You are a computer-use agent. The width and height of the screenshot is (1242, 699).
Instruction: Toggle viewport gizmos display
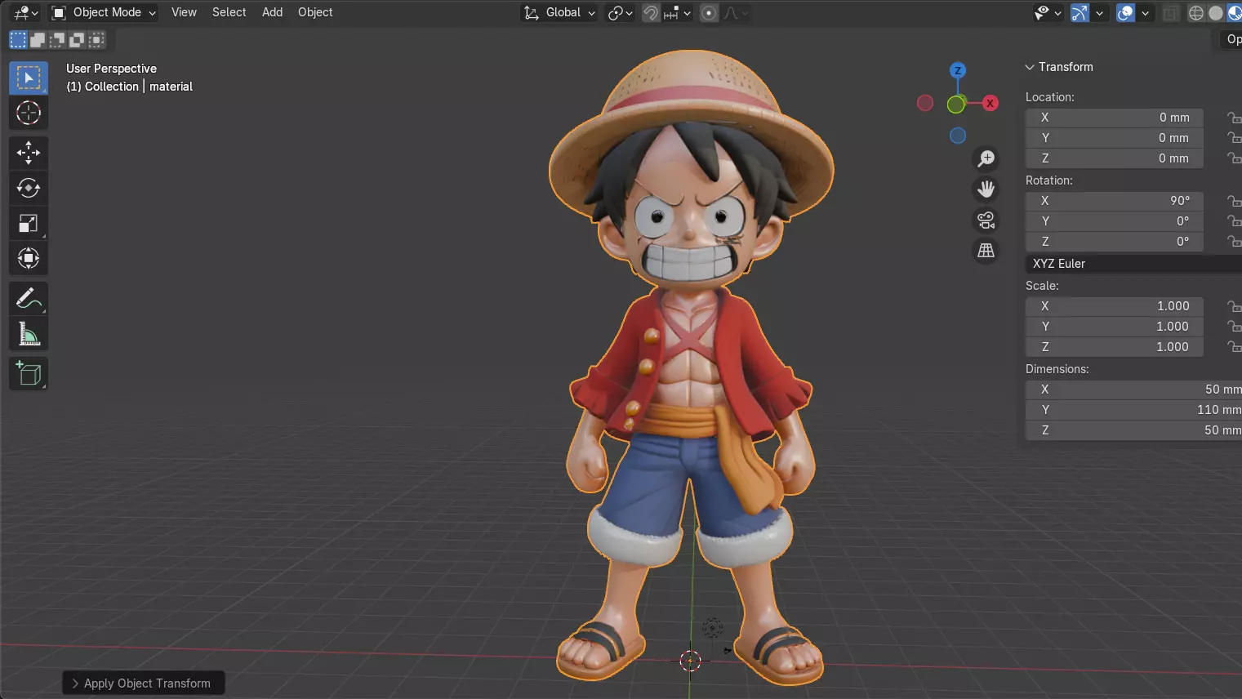[x=1080, y=12]
